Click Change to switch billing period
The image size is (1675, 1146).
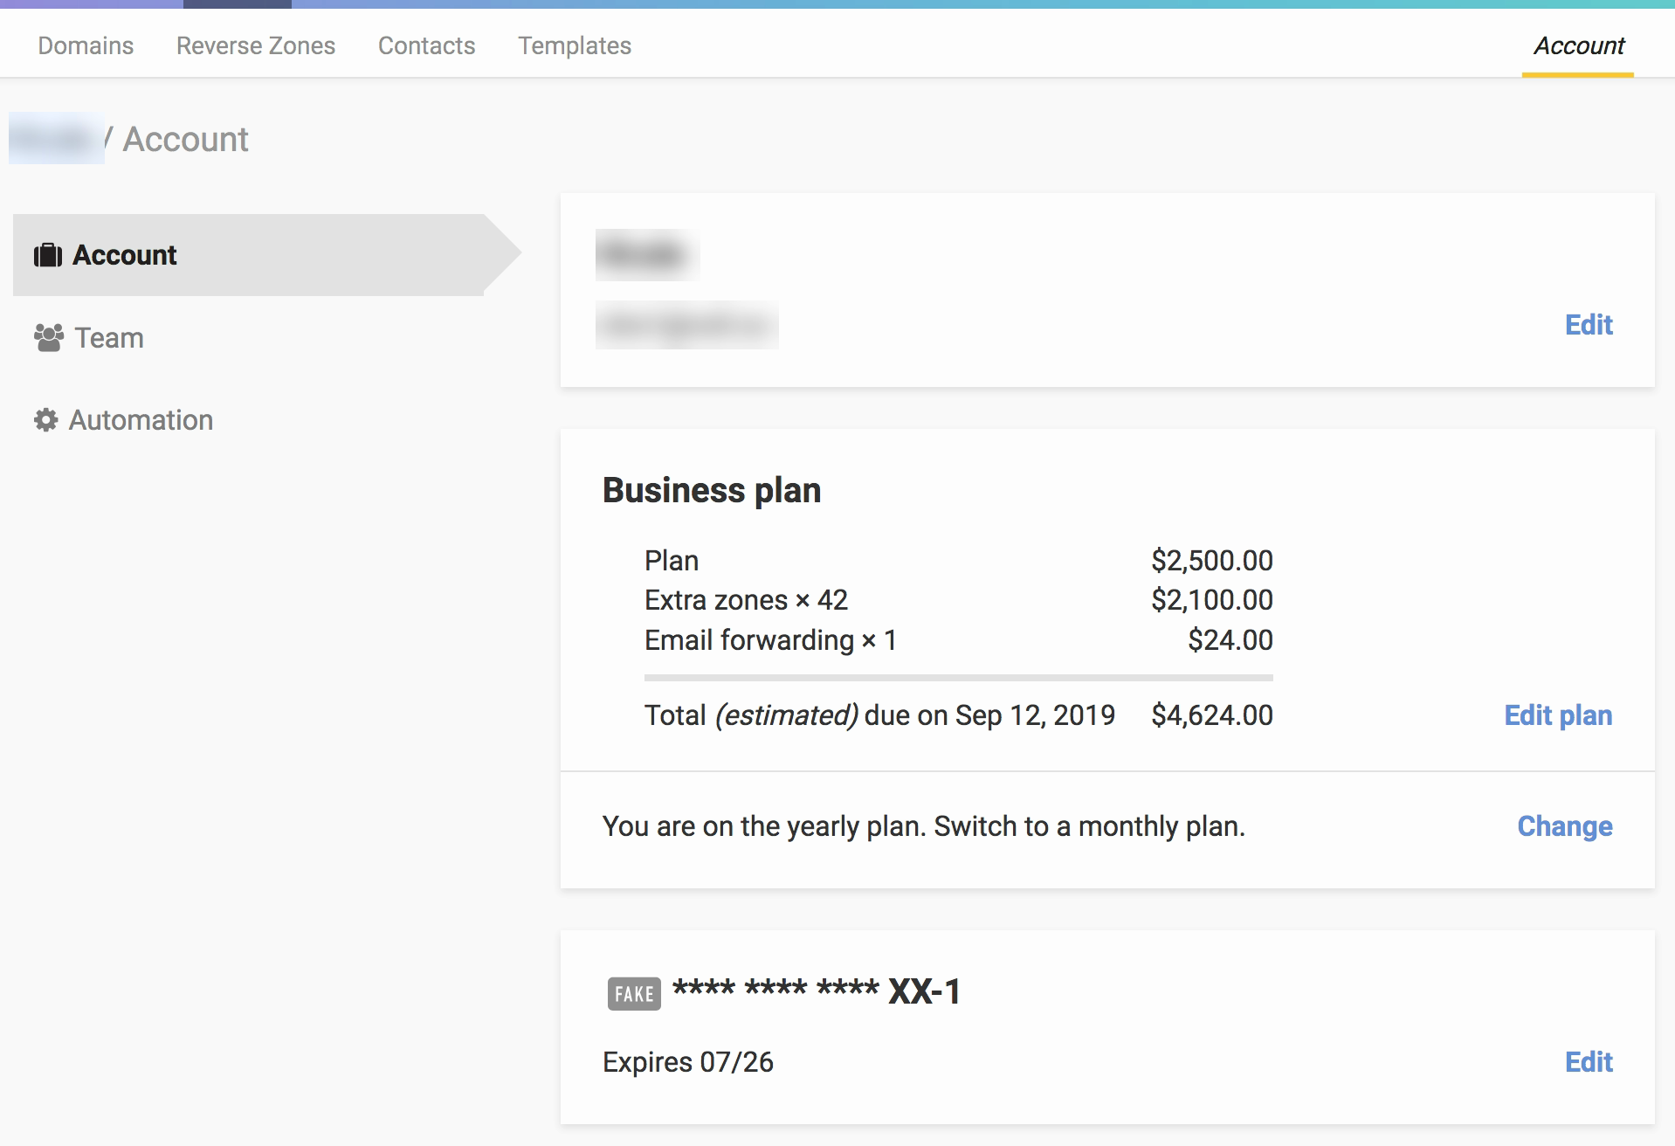coord(1565,826)
